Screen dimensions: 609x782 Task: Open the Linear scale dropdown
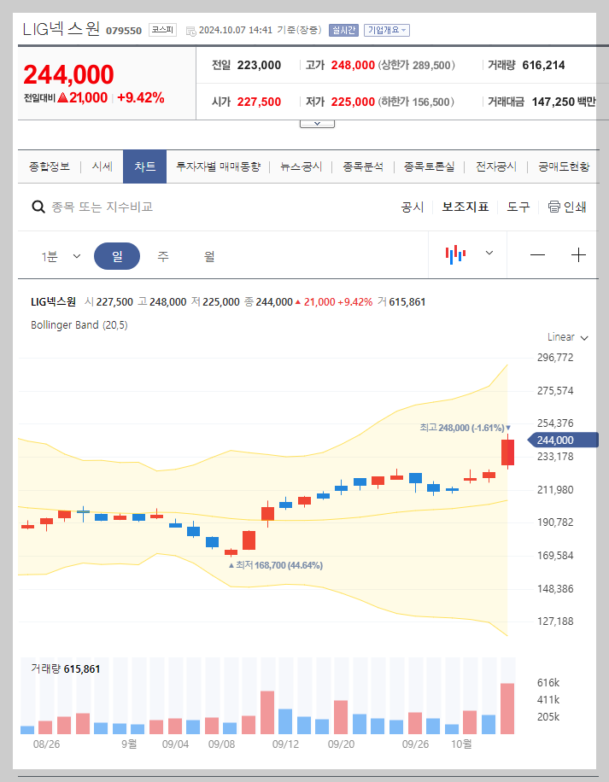click(565, 337)
